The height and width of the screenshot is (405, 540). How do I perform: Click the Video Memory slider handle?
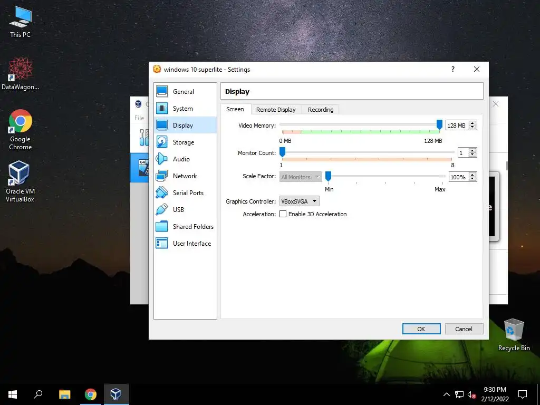click(x=439, y=124)
